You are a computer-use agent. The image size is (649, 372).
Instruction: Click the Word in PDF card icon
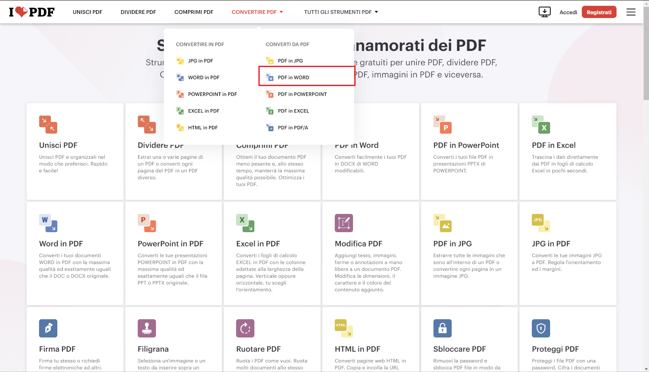(48, 223)
